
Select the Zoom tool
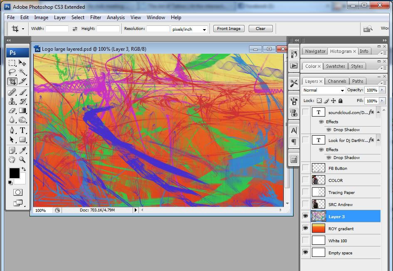pos(22,159)
